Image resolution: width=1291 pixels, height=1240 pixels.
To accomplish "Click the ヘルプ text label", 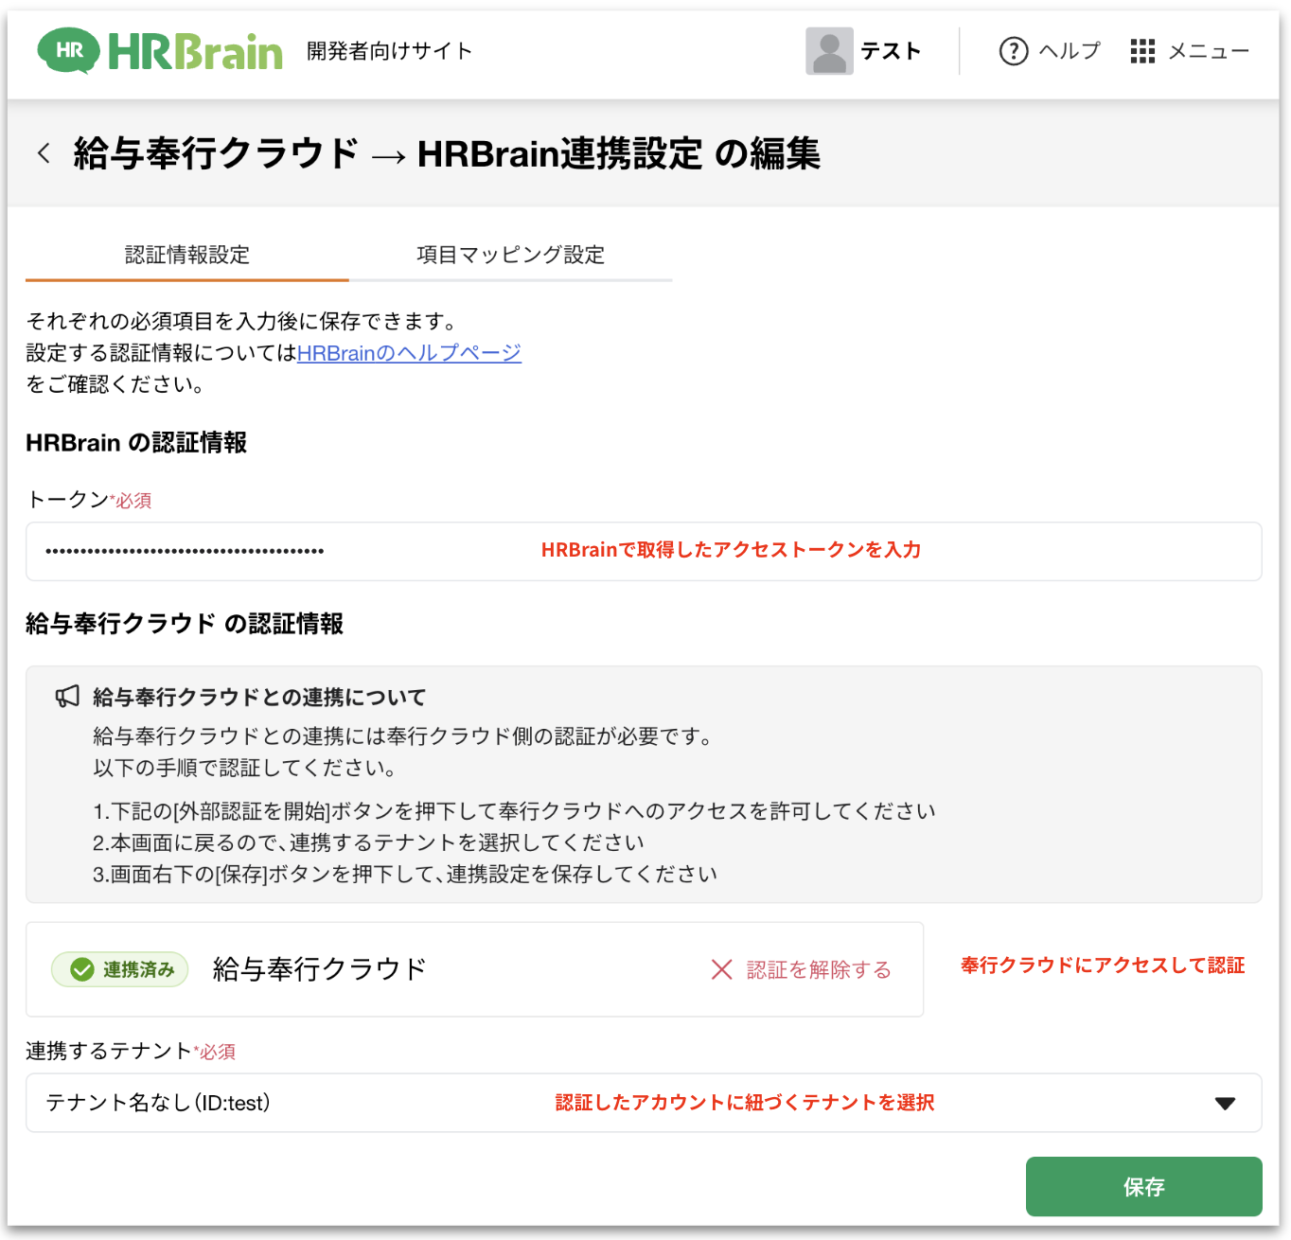I will point(1070,51).
